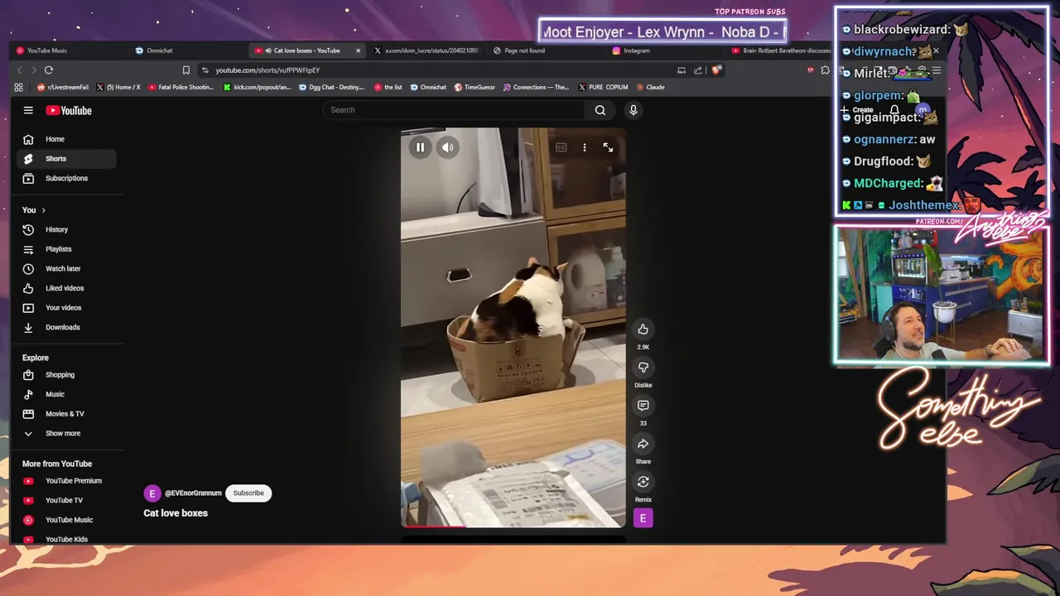Click the search magnifier button
The width and height of the screenshot is (1060, 596).
tap(600, 110)
